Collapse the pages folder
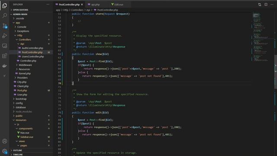Screen dimensions: 277x156 click(x=23, y=146)
